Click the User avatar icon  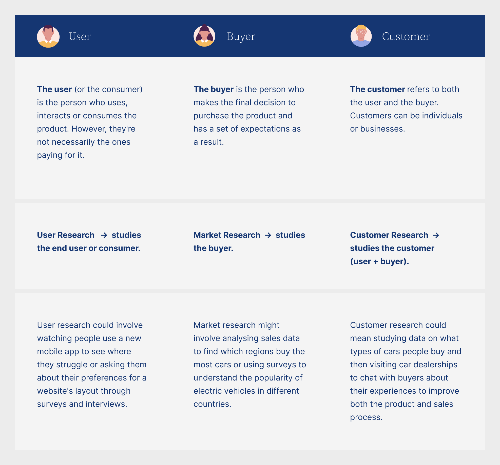[48, 36]
